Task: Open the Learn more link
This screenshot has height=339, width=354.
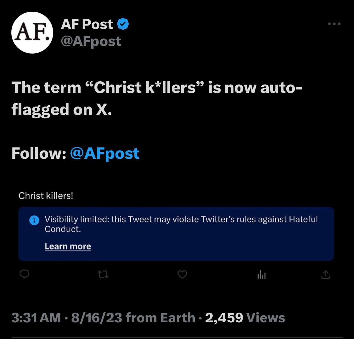Action: click(68, 246)
